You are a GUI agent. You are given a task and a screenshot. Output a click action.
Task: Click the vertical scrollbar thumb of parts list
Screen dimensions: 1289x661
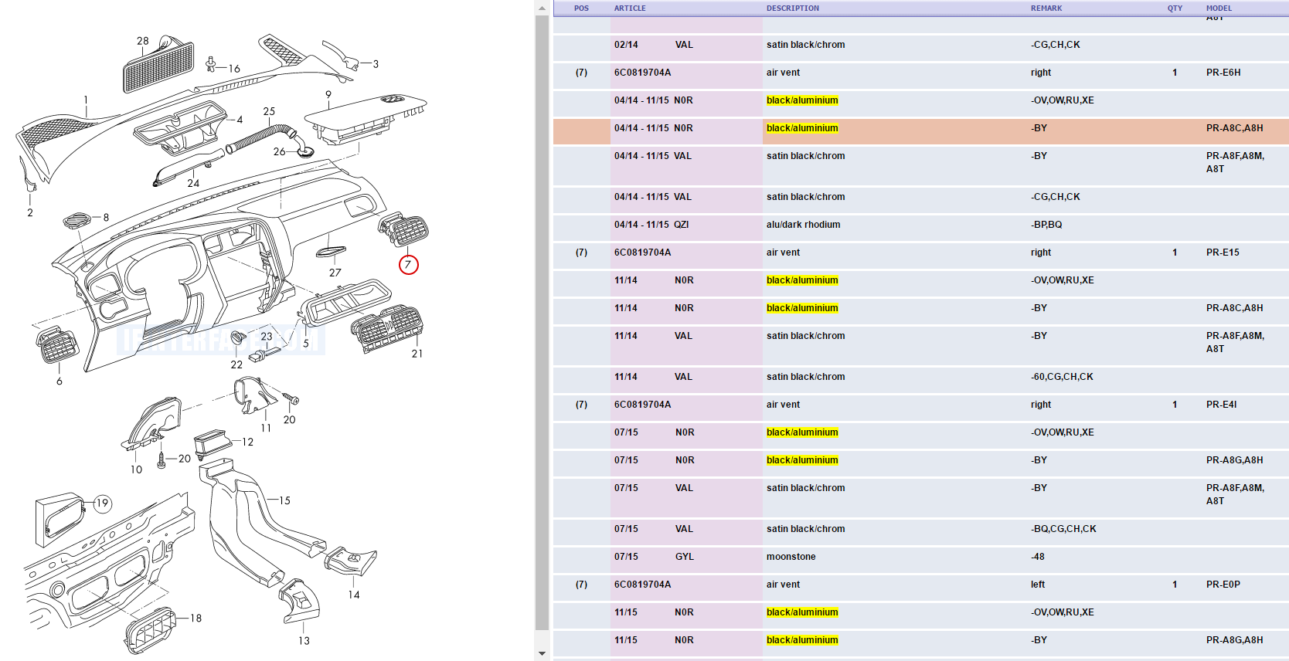pyautogui.click(x=542, y=323)
